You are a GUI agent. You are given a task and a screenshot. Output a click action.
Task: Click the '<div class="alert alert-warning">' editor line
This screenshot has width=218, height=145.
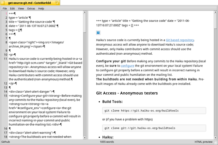(32, 133)
